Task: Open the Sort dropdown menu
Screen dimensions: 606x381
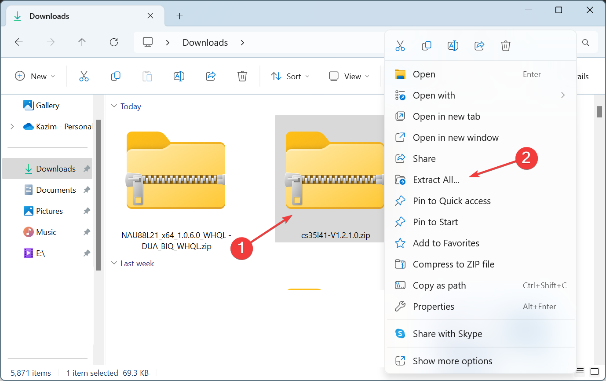Action: tap(290, 76)
